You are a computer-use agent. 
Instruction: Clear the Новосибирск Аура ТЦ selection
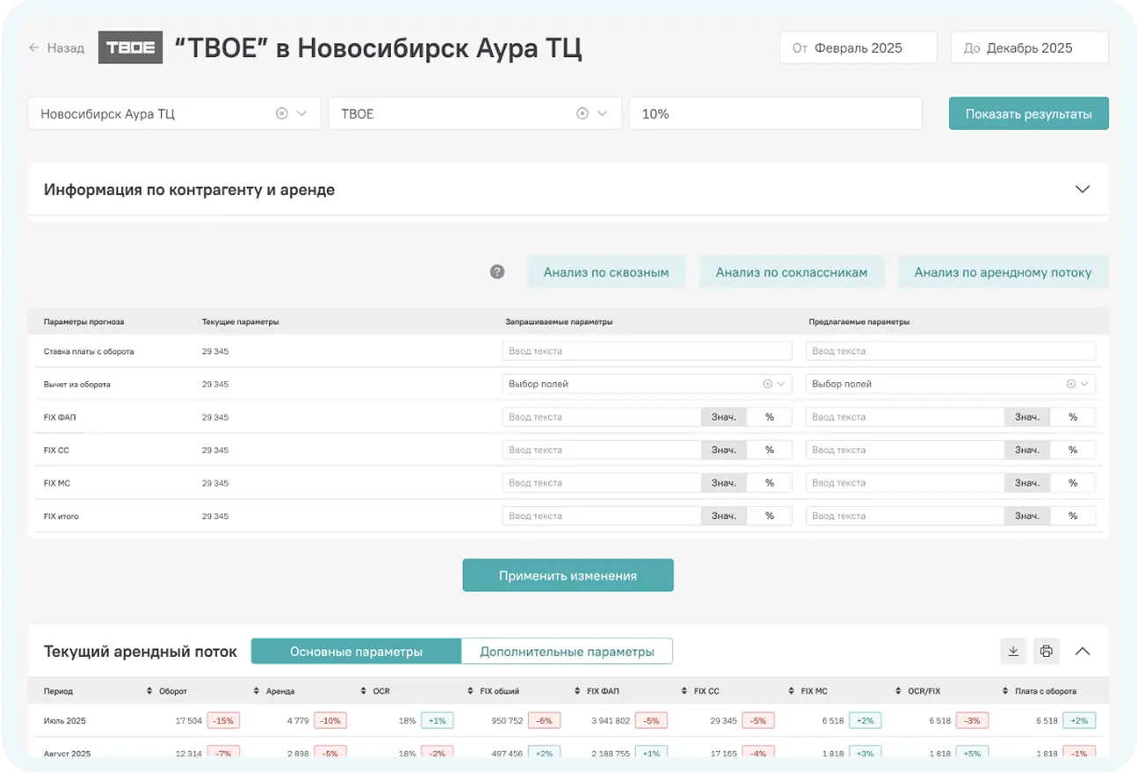point(282,113)
